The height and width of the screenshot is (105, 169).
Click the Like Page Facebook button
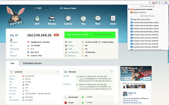(x=126, y=78)
